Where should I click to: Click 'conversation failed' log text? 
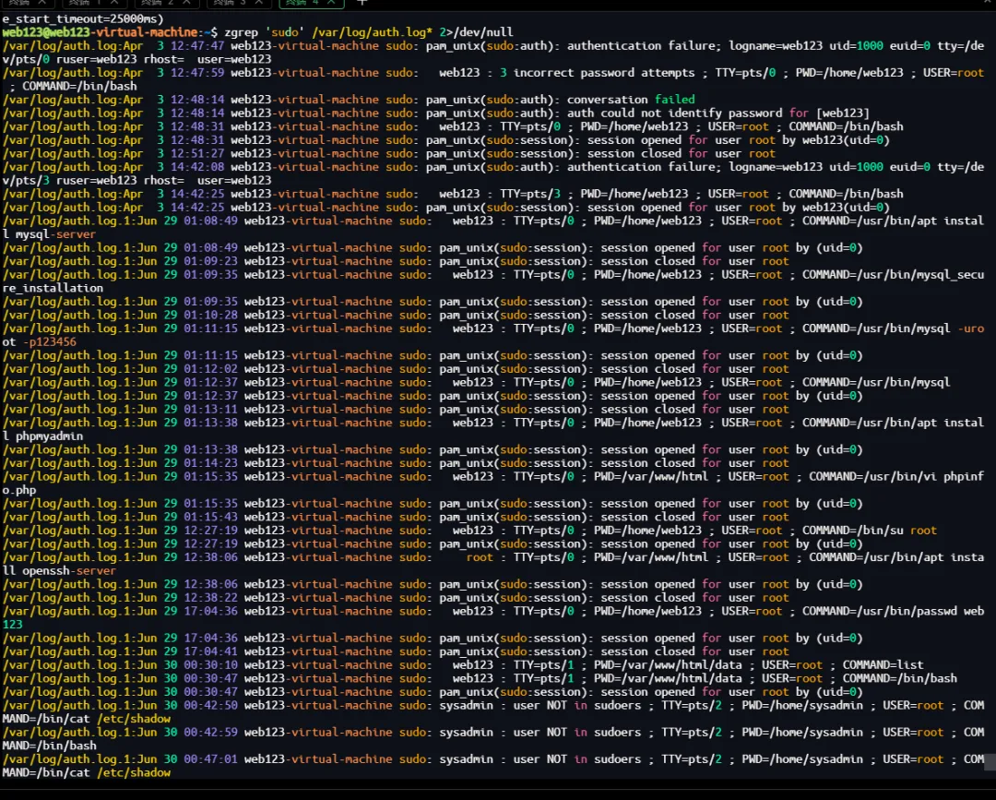point(631,99)
